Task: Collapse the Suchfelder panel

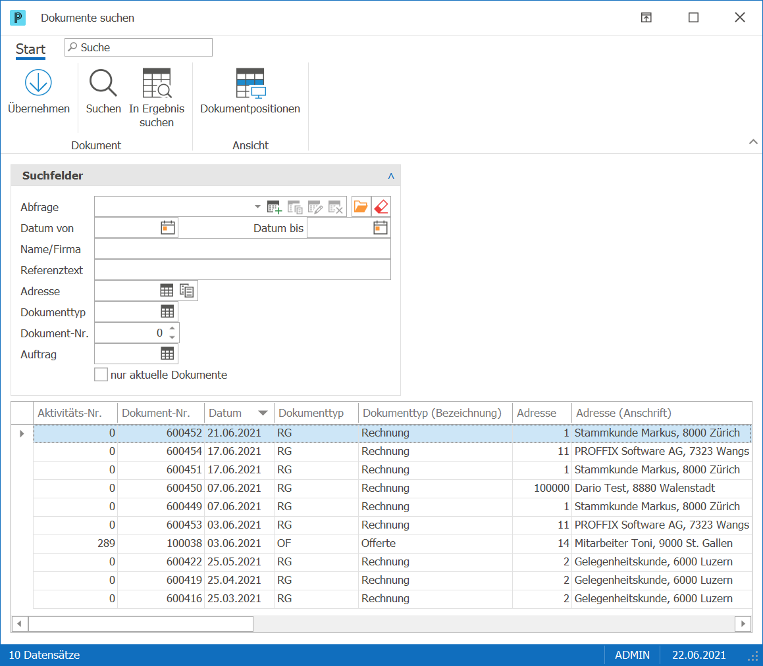Action: (x=391, y=176)
